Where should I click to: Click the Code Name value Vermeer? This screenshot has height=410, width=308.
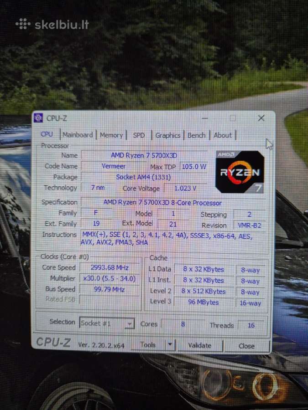114,166
